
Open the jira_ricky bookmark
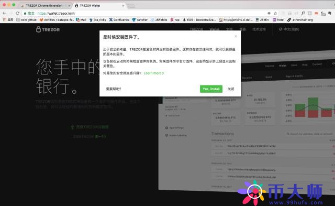click(98, 20)
